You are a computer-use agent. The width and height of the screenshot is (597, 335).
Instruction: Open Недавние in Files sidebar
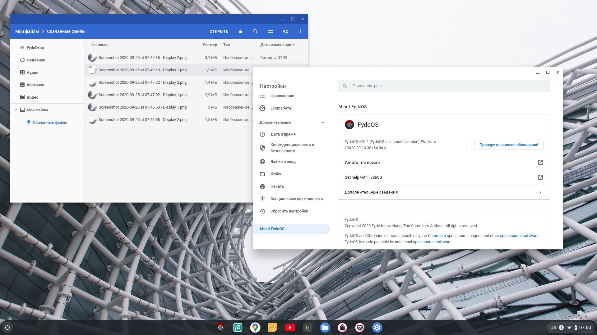47,60
